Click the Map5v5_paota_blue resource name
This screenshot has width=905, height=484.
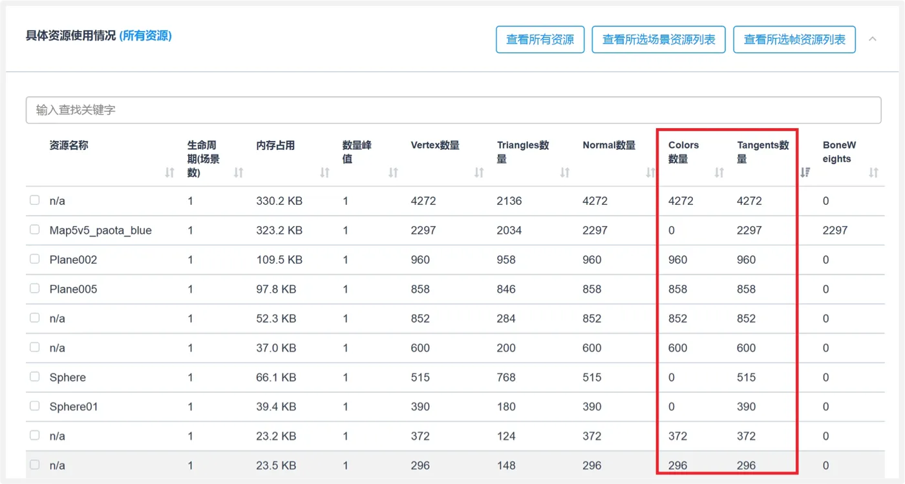(101, 231)
